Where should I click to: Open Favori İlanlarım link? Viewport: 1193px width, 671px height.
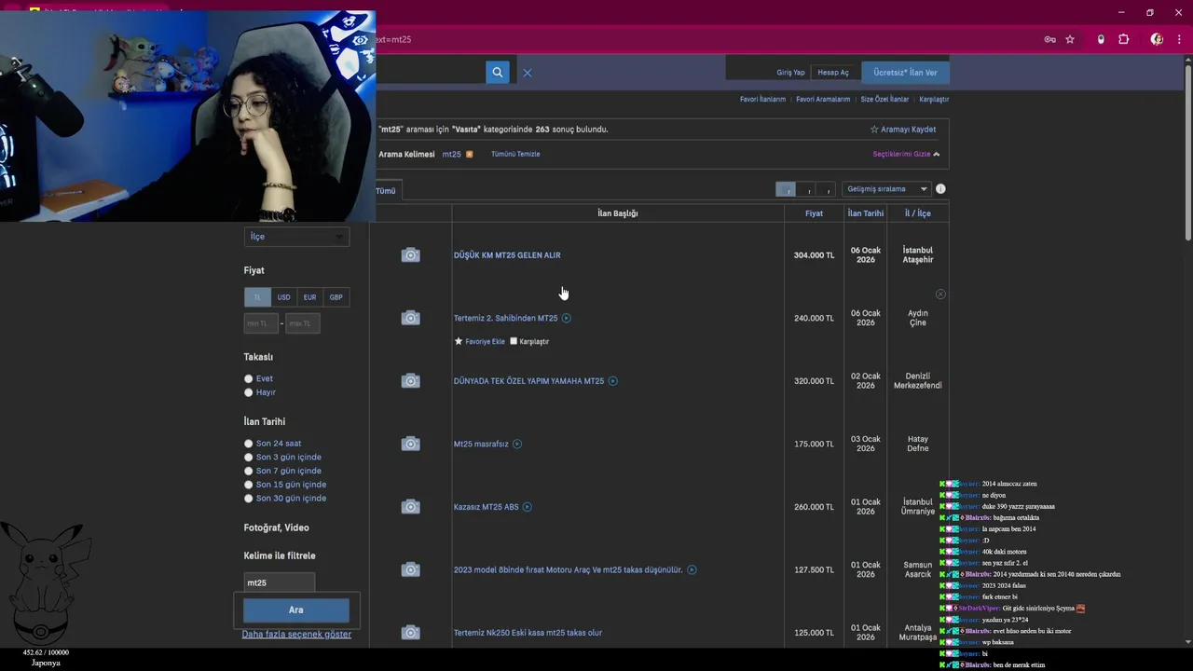click(x=762, y=100)
